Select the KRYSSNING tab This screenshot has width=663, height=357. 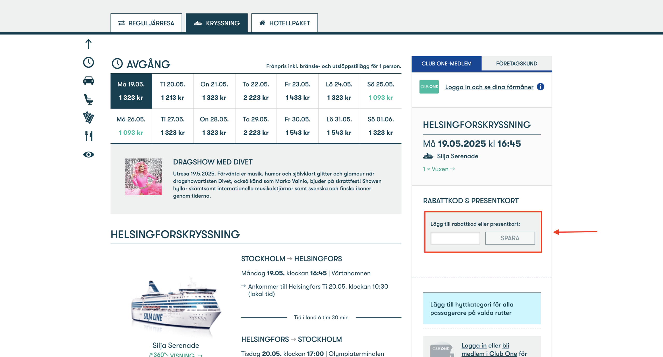click(x=217, y=23)
